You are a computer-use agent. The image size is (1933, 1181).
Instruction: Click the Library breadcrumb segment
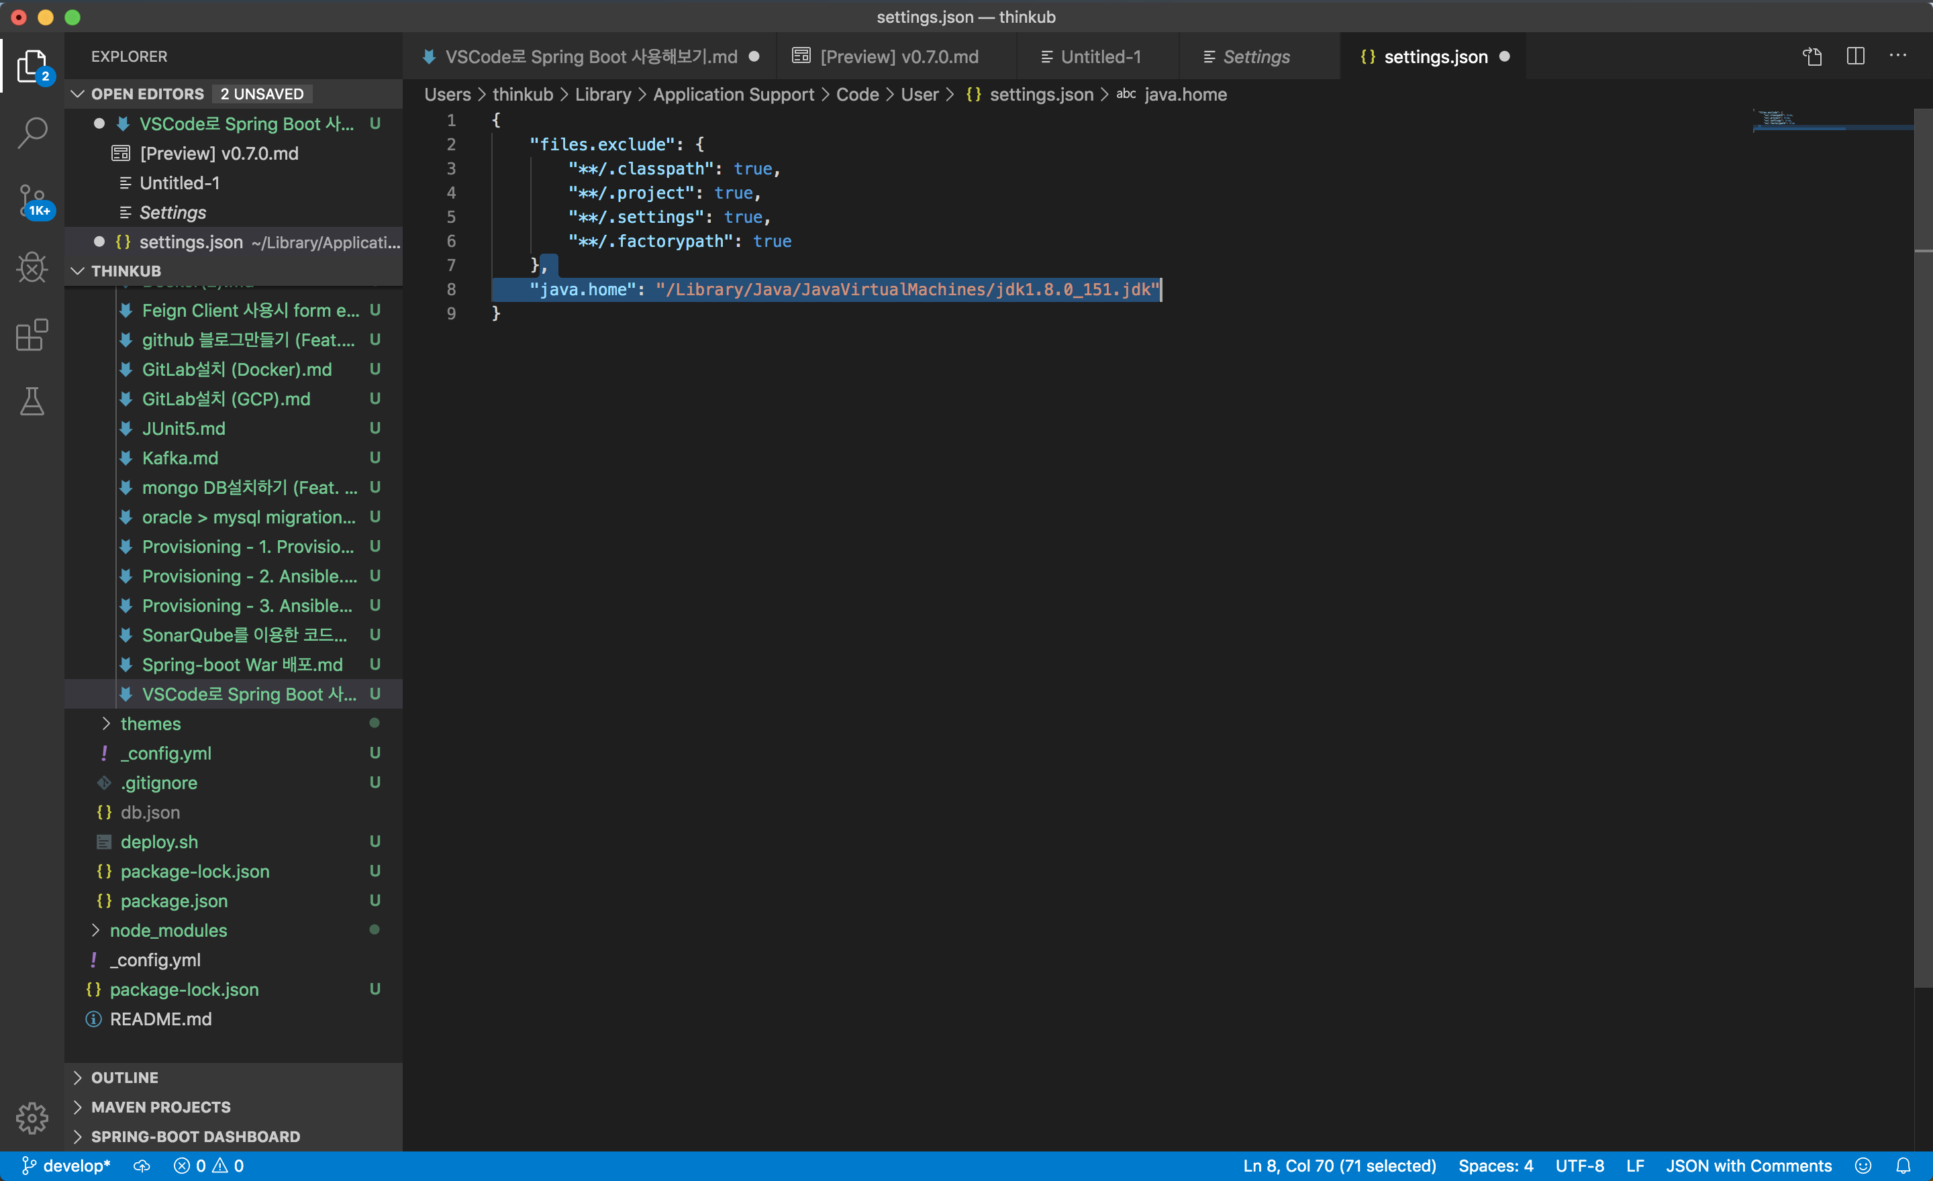[603, 94]
